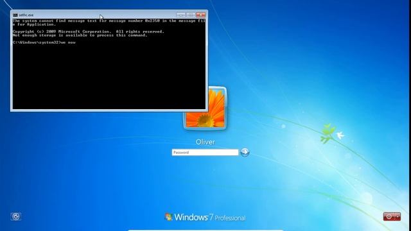Open the shutdown options arrow menu
Image resolution: width=411 pixels, height=231 pixels.
[x=398, y=217]
